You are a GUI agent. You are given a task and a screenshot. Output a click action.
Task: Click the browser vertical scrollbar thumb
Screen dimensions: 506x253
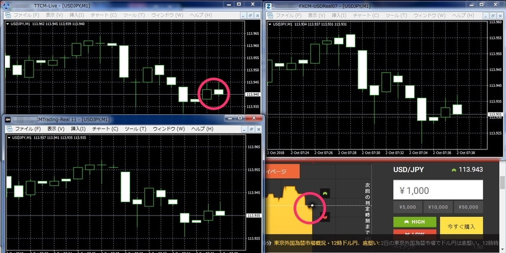point(502,182)
